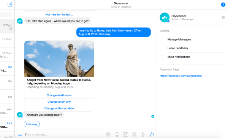Open Leave Feedback option
Image resolution: width=228 pixels, height=138 pixels.
click(178, 48)
